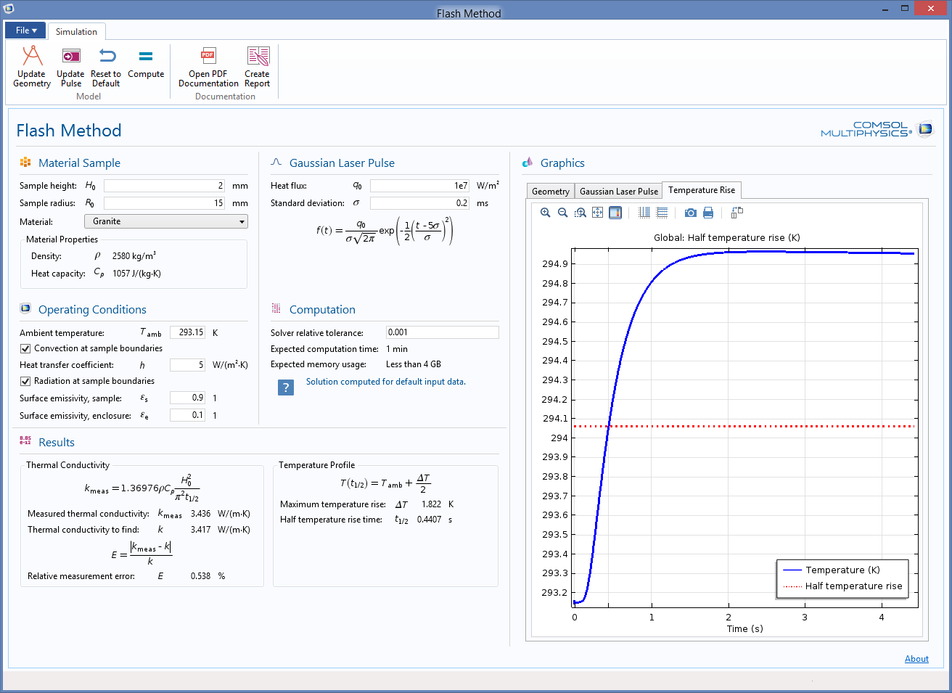
Task: Open the Material dropdown showing Granite
Action: pyautogui.click(x=166, y=221)
